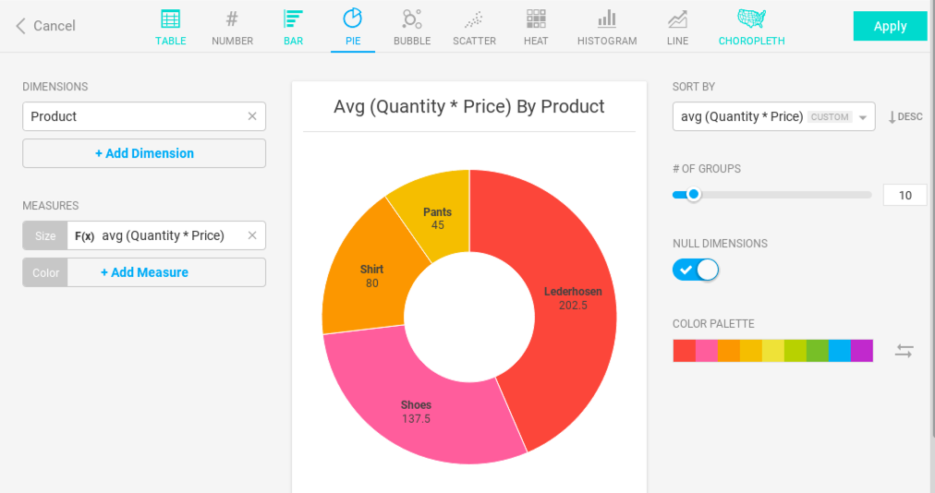Click the invert color palette arrows icon

(x=904, y=351)
